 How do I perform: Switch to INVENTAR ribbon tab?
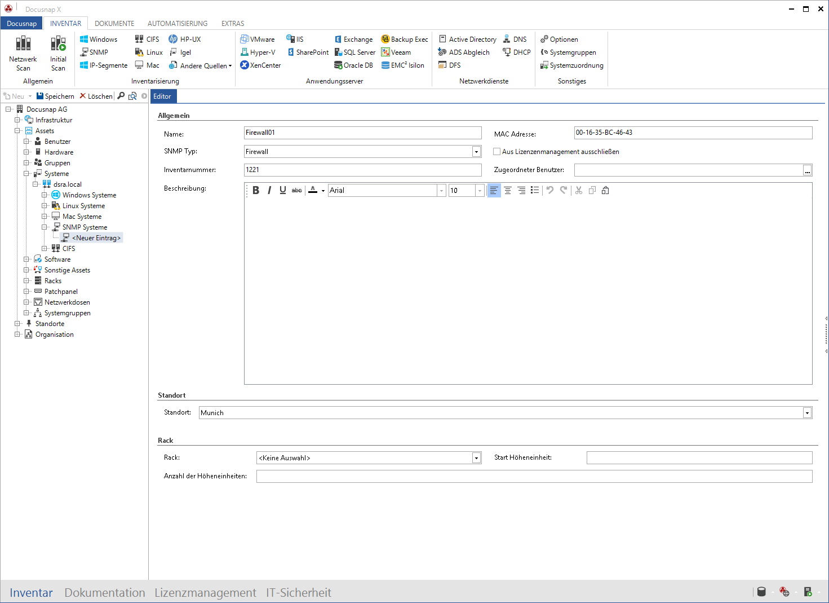click(66, 24)
